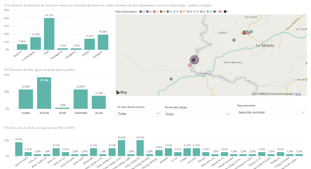Click the Burdo bar in surface chart
The height and width of the screenshot is (169, 311).
62,108
